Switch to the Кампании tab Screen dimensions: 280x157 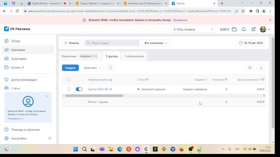tap(69, 56)
